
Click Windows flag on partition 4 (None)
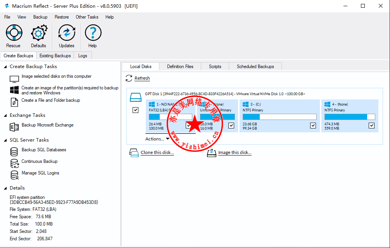pos(327,104)
